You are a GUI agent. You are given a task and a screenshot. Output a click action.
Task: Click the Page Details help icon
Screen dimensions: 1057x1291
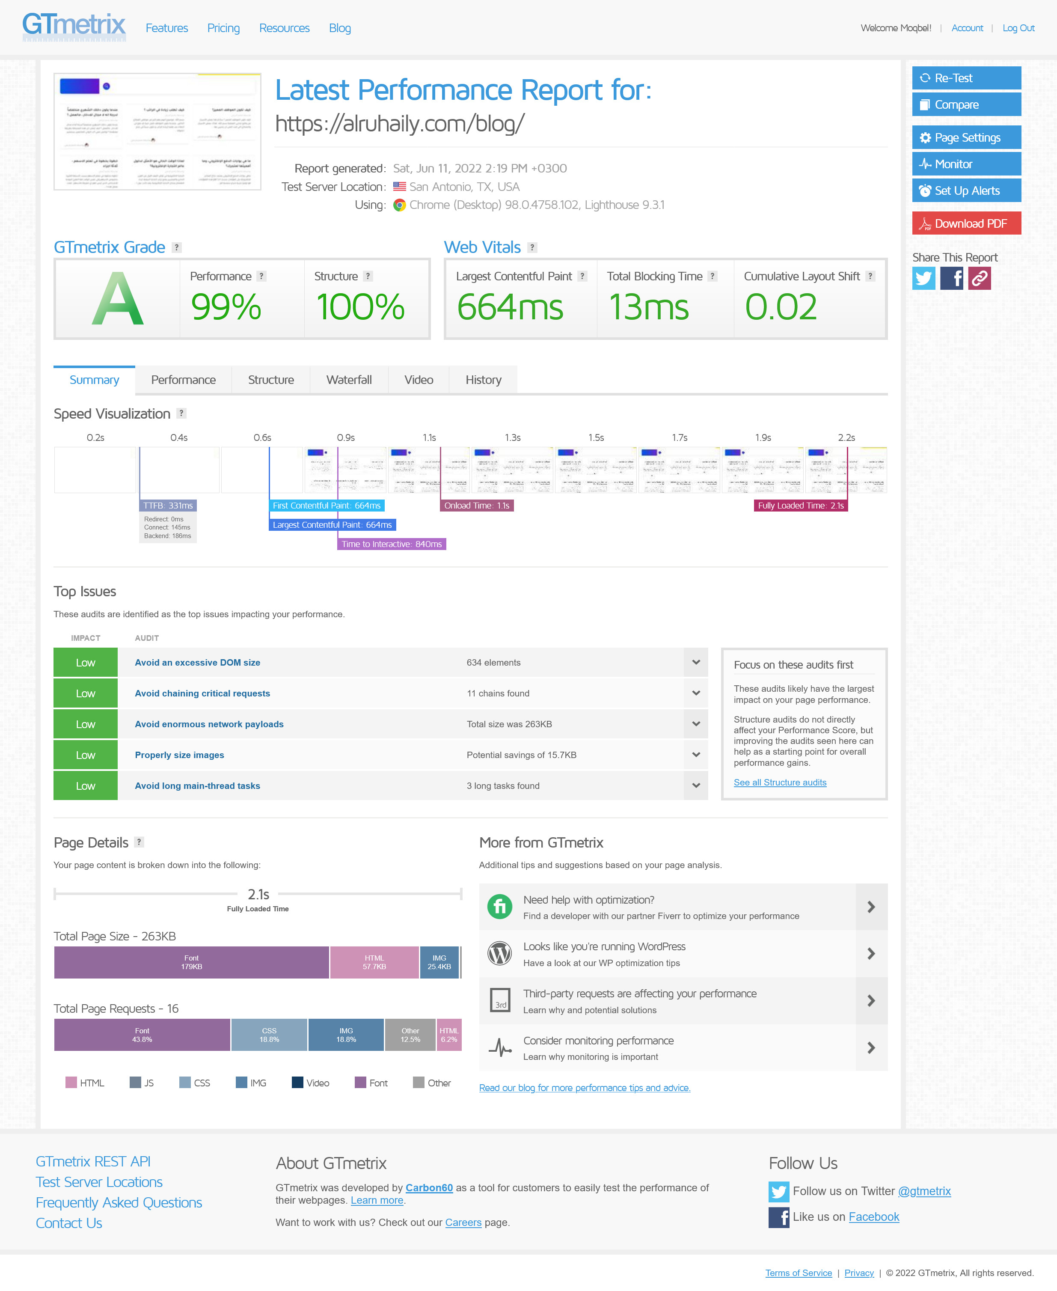139,842
